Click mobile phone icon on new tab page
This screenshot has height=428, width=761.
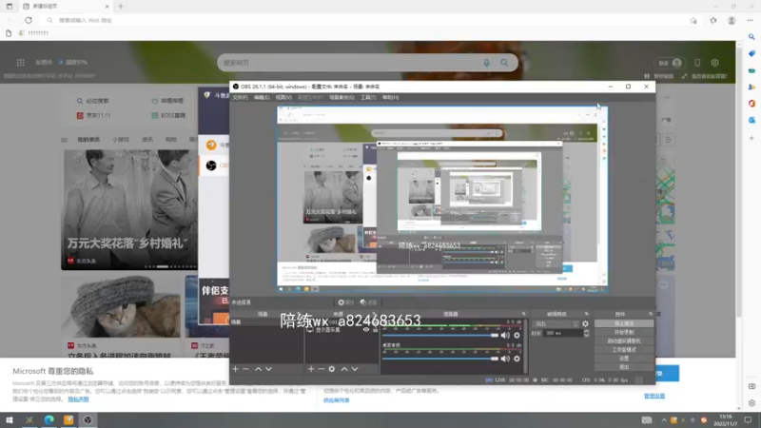pyautogui.click(x=697, y=63)
